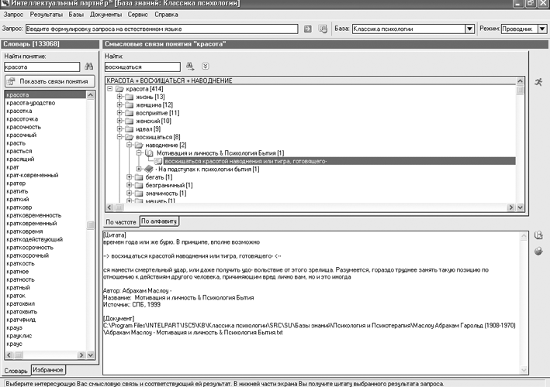
Task: Expand the 'жизнь [13]' tree node
Action: point(119,97)
